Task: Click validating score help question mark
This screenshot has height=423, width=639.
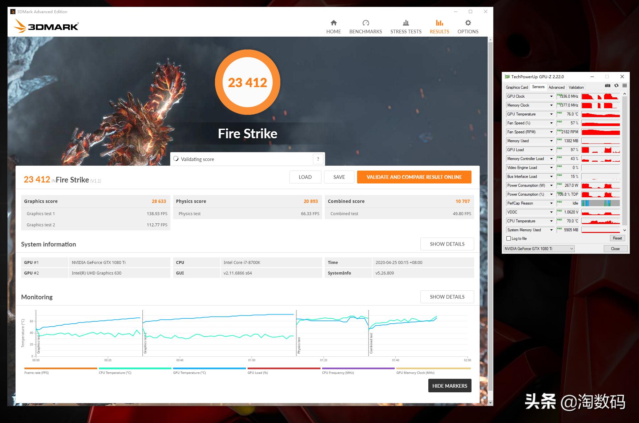Action: click(318, 159)
